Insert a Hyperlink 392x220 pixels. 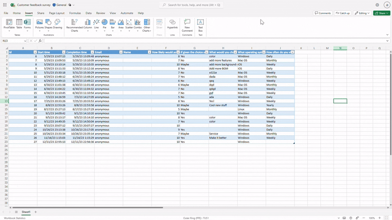point(172,24)
